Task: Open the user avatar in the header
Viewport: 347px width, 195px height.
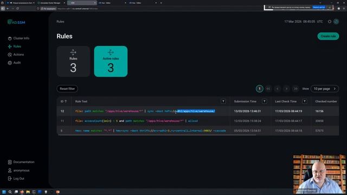Action: 336,22
